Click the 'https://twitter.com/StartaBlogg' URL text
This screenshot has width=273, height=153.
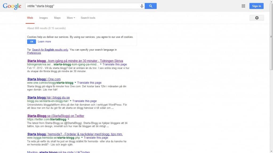pyautogui.click(x=47, y=119)
